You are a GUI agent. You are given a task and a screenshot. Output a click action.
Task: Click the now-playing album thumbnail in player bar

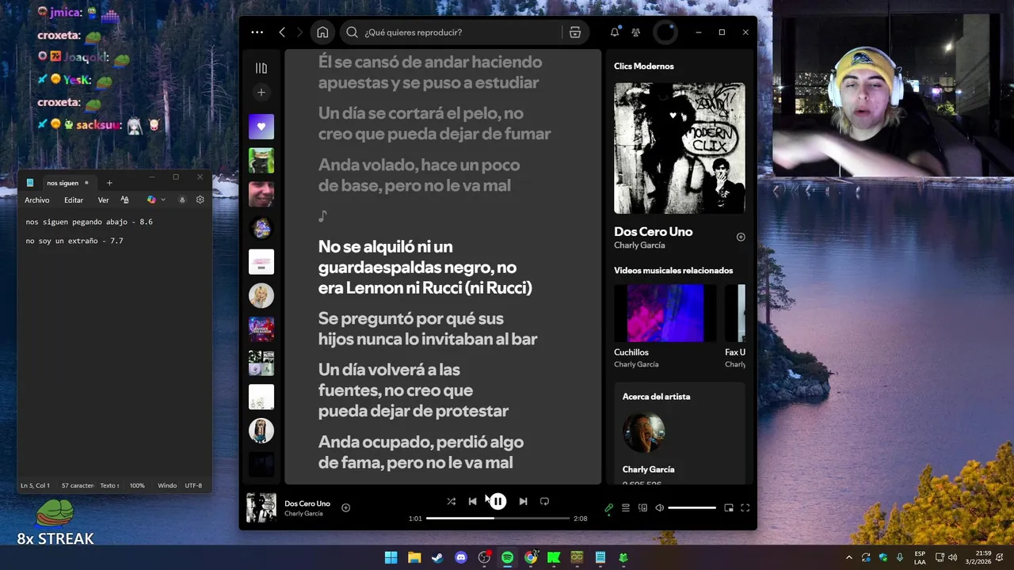point(261,507)
